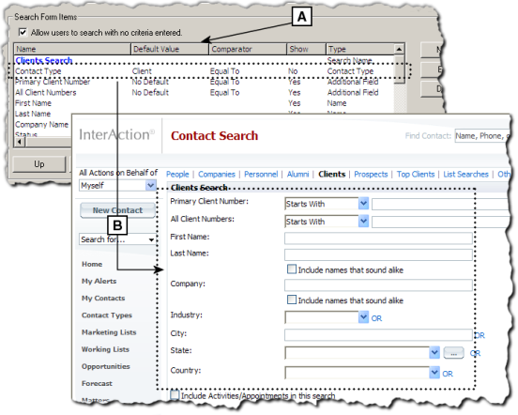Click the Type column header
Viewport: 518px width, 415px height.
[360, 49]
